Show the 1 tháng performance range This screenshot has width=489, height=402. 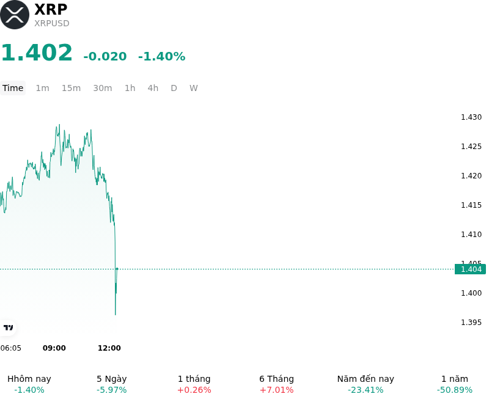pyautogui.click(x=194, y=384)
